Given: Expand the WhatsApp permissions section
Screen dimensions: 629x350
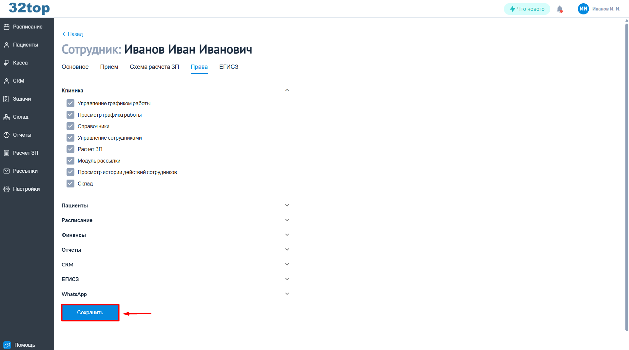Looking at the screenshot, I should pos(287,294).
